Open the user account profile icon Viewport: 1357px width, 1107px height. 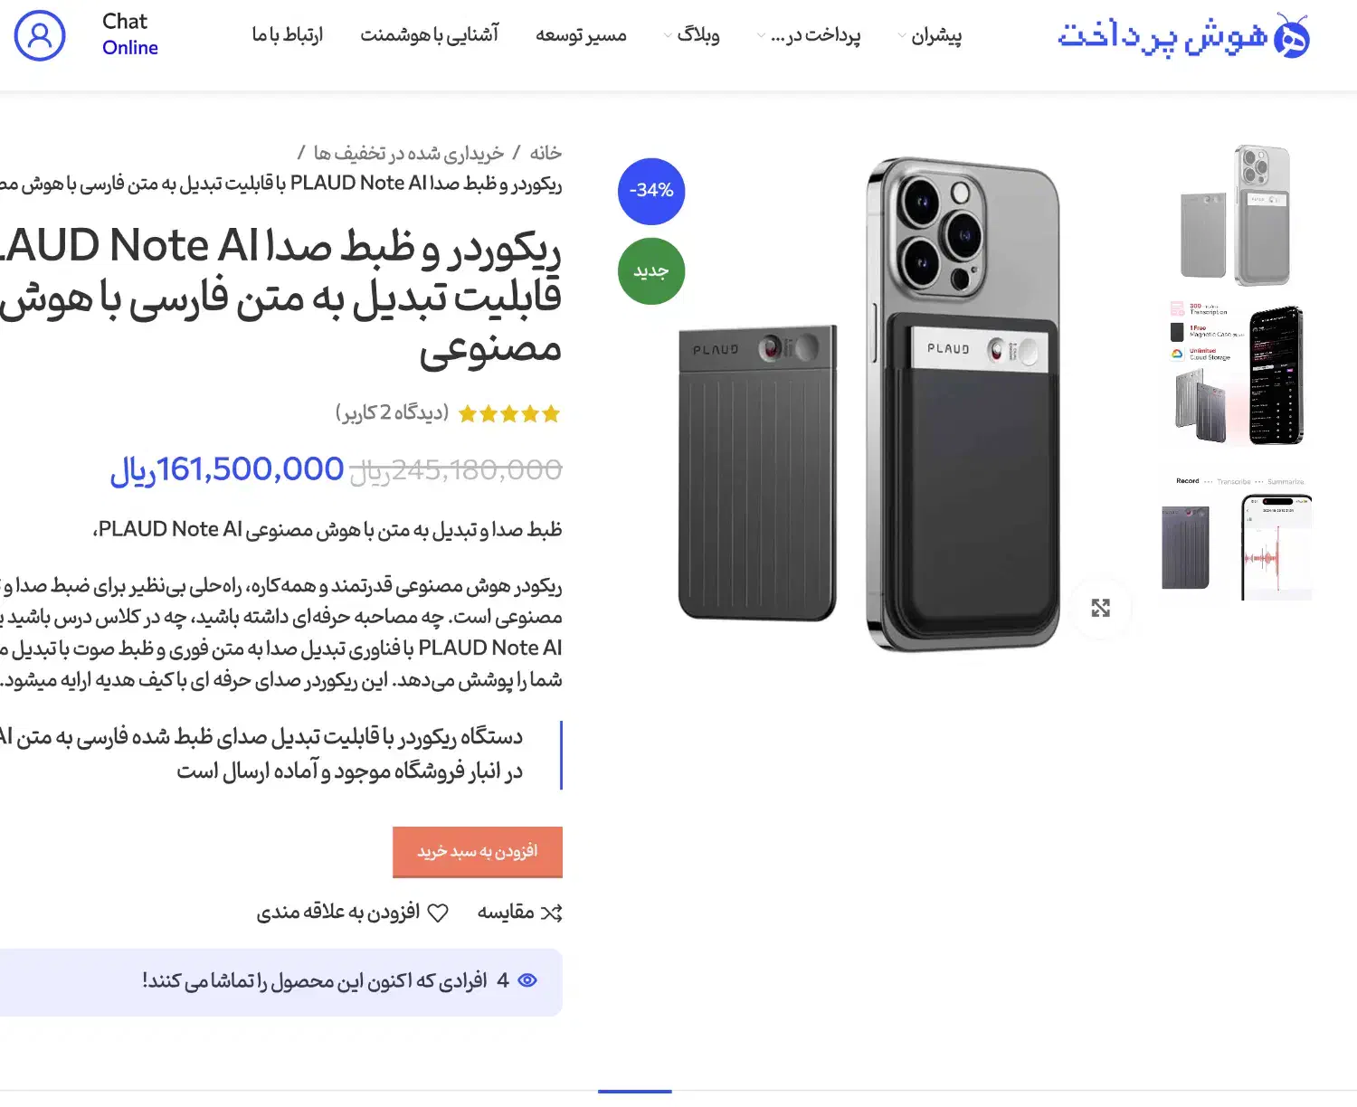tap(40, 35)
